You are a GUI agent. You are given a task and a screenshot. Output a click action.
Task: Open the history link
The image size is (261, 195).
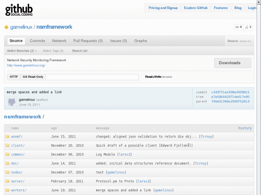point(245,128)
